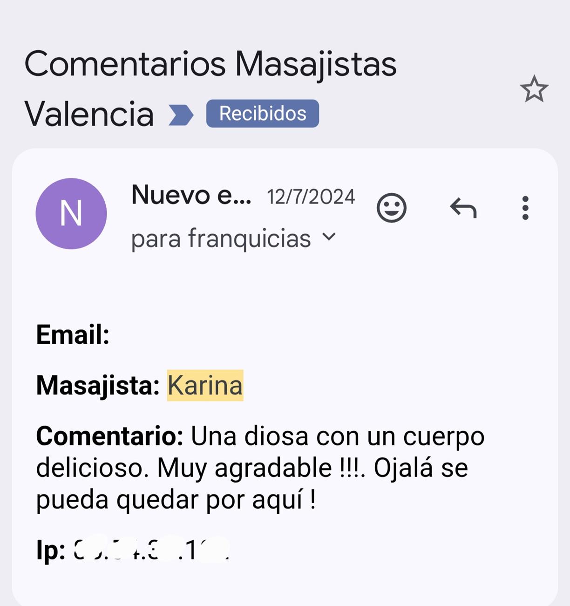Click the importance marker arrow
Image resolution: width=570 pixels, height=606 pixels.
pyautogui.click(x=181, y=115)
